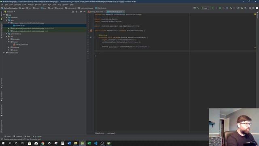Open the View menu
The height and width of the screenshot is (146, 259).
(11, 4)
